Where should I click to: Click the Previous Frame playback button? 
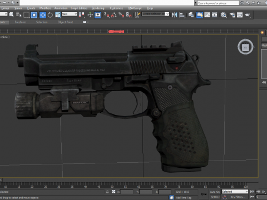(258, 192)
